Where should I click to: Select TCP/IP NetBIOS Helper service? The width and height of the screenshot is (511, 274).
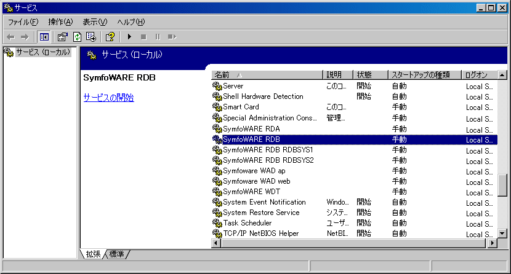point(355,233)
